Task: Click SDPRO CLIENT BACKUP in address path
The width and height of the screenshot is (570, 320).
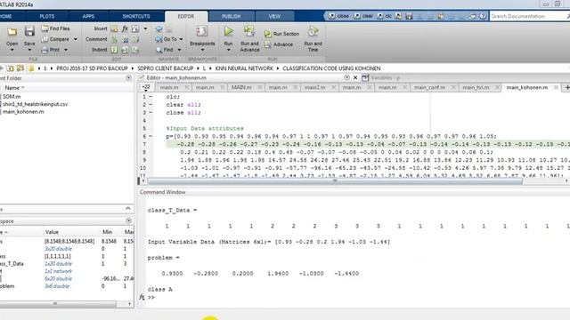Action: click(165, 68)
